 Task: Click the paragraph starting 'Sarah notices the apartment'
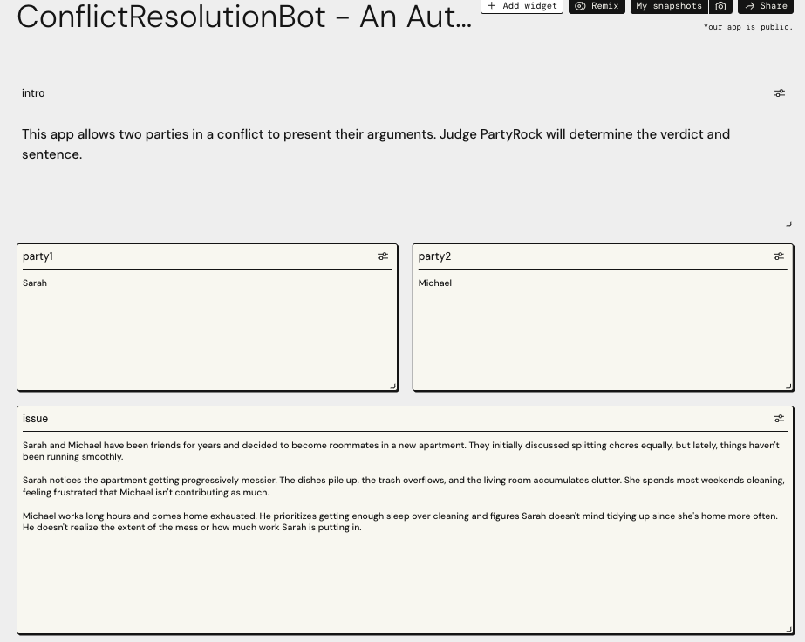pyautogui.click(x=404, y=487)
